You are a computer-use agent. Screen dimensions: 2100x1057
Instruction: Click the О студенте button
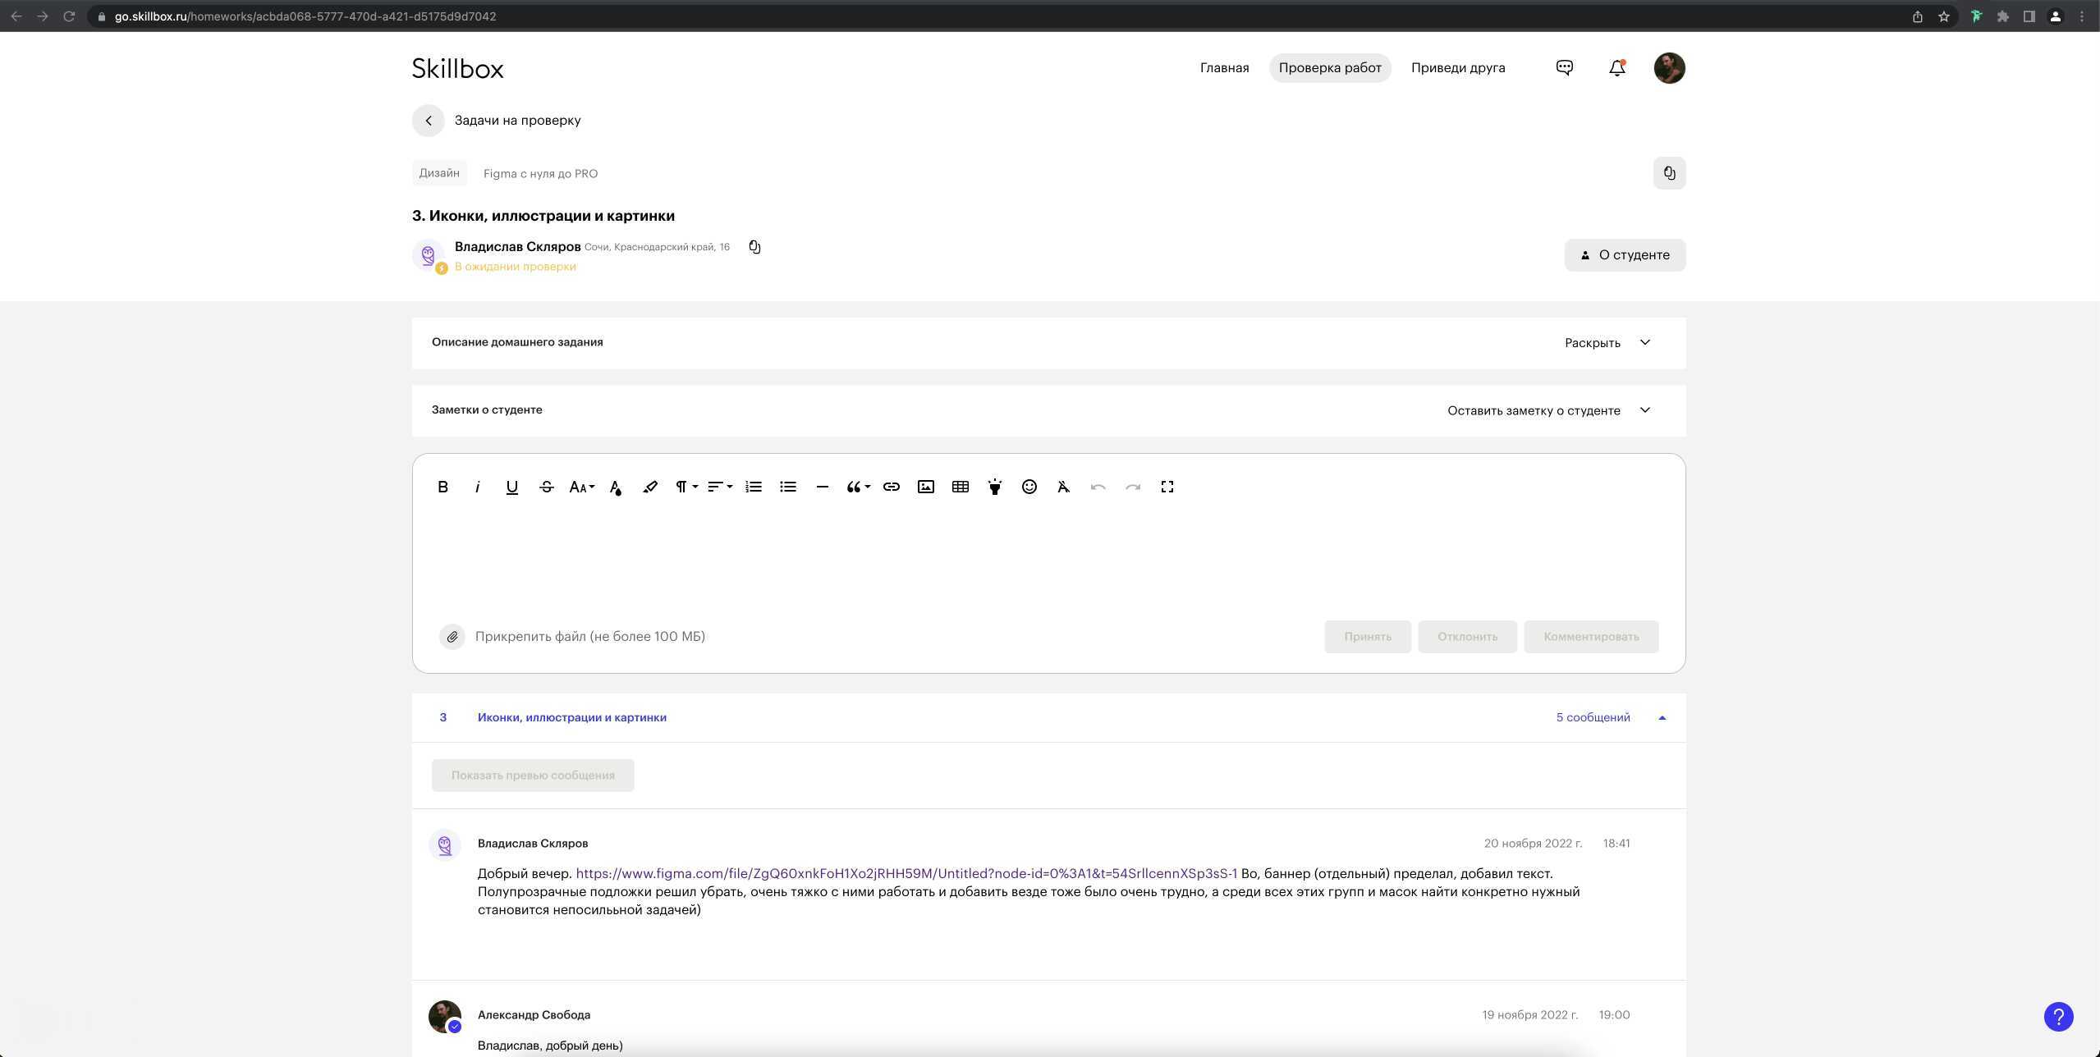1624,255
